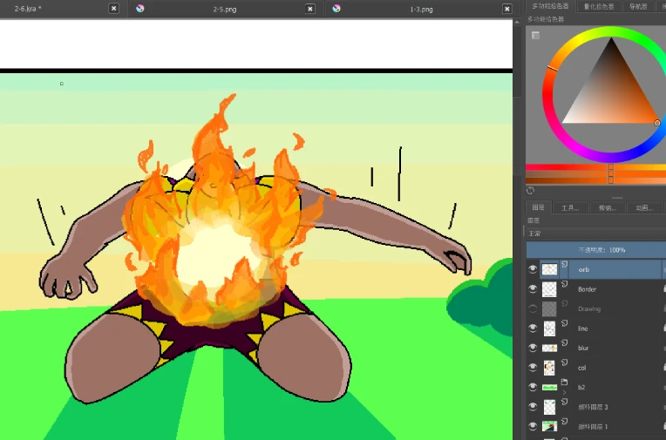
Task: Click paint layer icon of 颜料图层 3
Action: click(x=565, y=402)
